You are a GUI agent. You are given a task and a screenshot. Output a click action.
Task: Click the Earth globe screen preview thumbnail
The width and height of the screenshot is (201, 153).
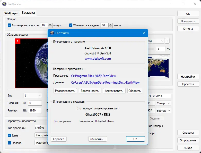tap(31, 63)
